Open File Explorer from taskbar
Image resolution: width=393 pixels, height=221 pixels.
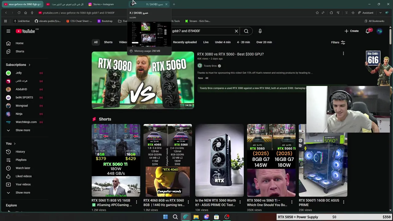pyautogui.click(x=196, y=217)
